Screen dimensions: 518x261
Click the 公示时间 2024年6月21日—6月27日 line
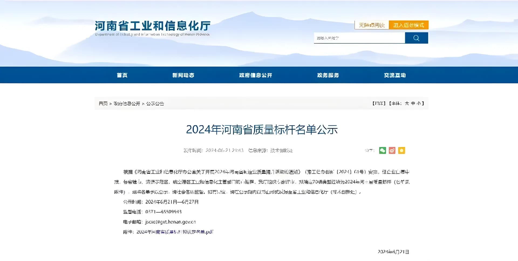coord(161,202)
